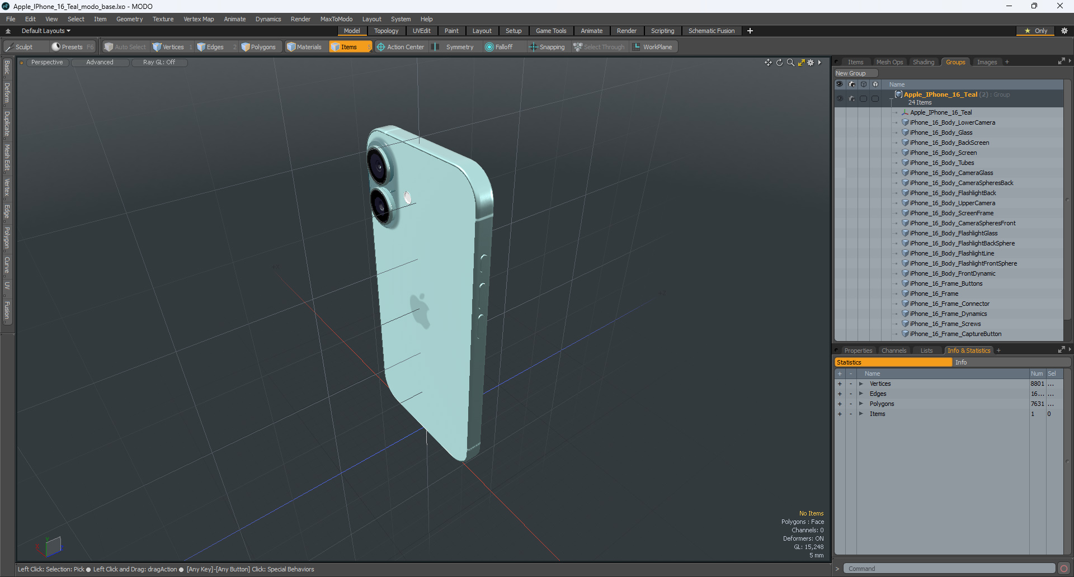This screenshot has width=1074, height=577.
Task: Click the command history record icon
Action: point(1064,569)
